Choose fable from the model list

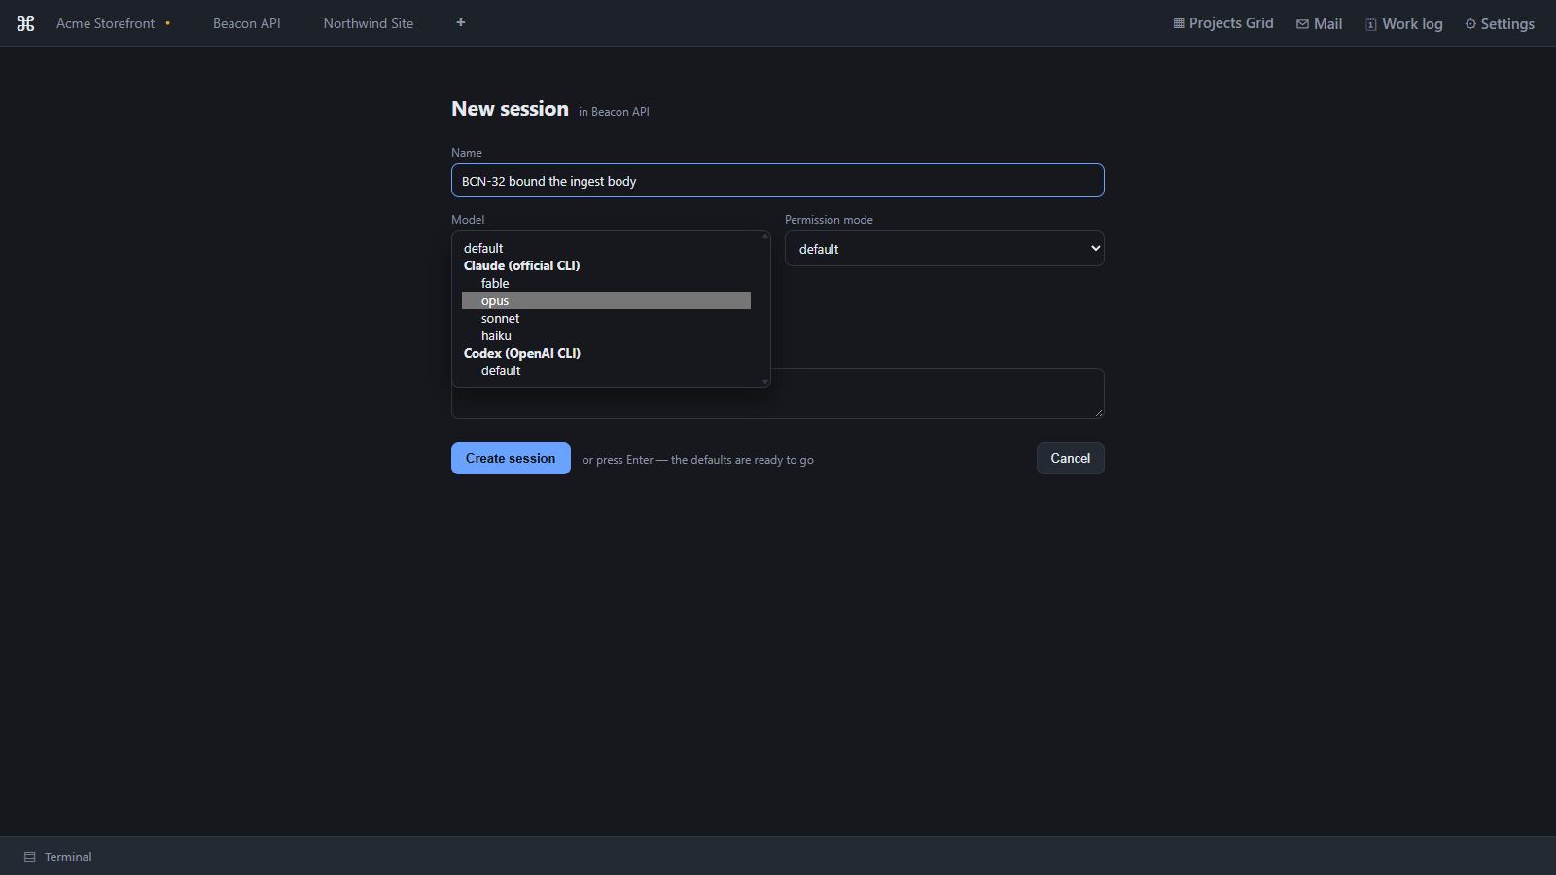pyautogui.click(x=606, y=283)
